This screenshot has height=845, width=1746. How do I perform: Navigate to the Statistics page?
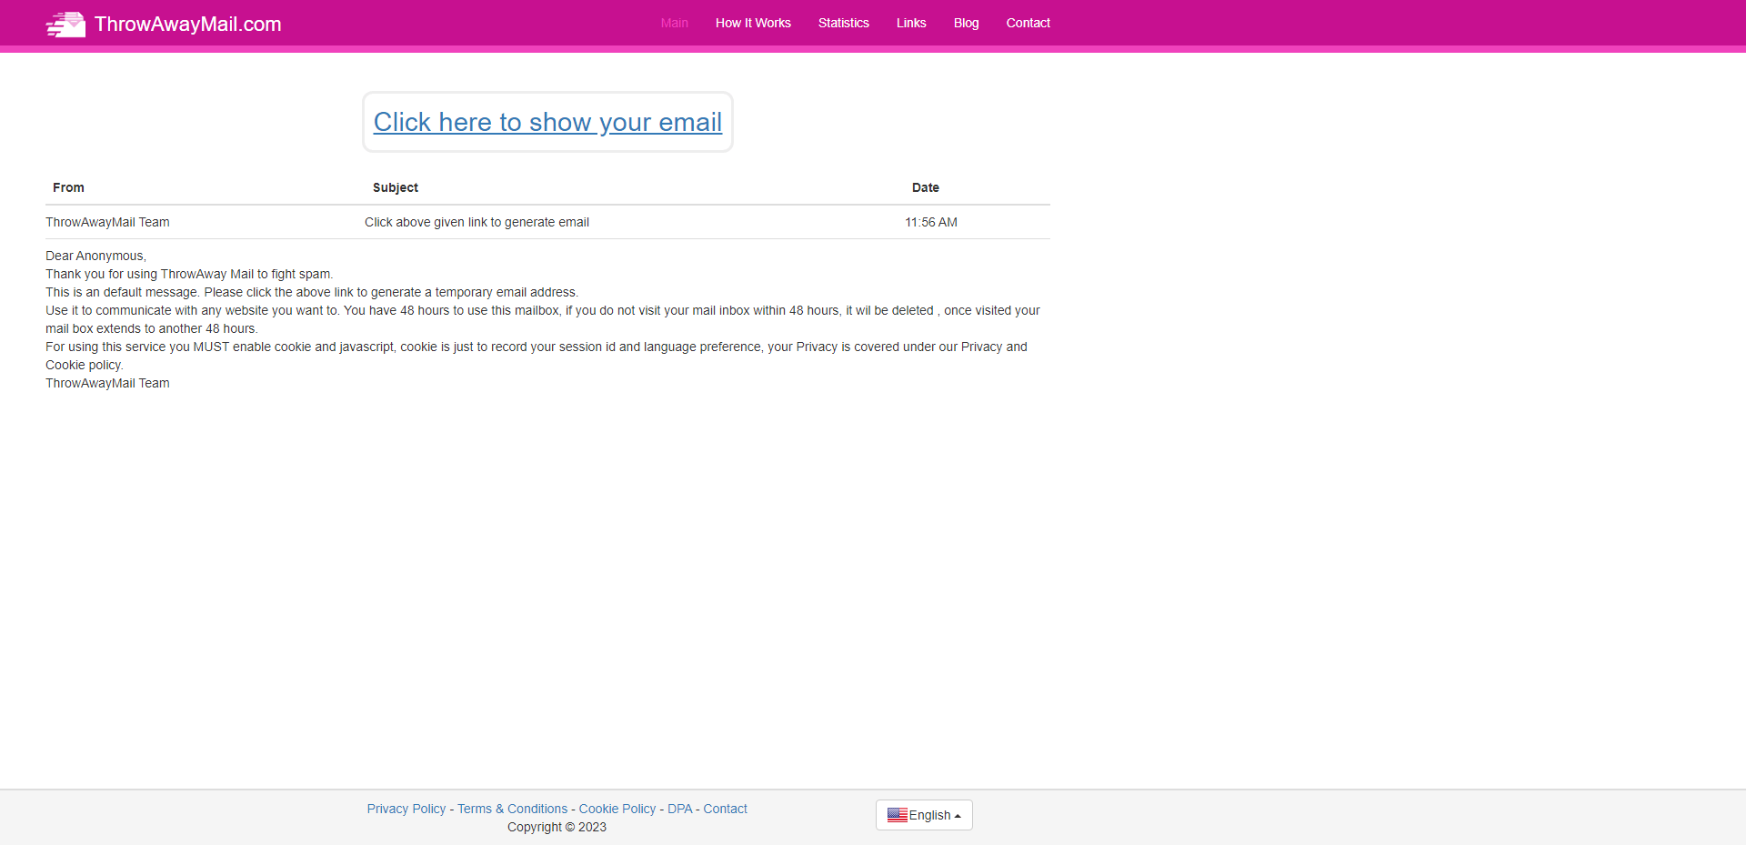pos(843,23)
